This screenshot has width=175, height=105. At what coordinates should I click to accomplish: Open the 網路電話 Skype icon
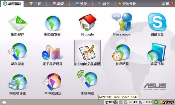click(x=157, y=25)
